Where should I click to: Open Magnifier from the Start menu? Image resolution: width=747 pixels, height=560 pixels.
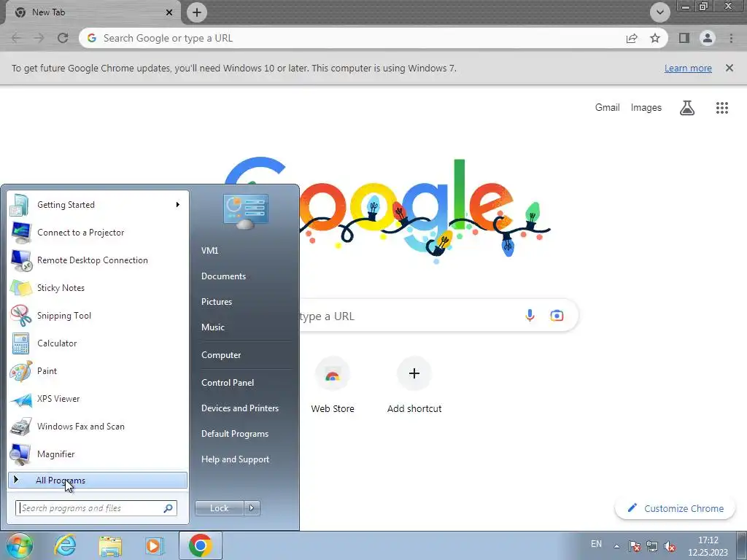(x=98, y=454)
